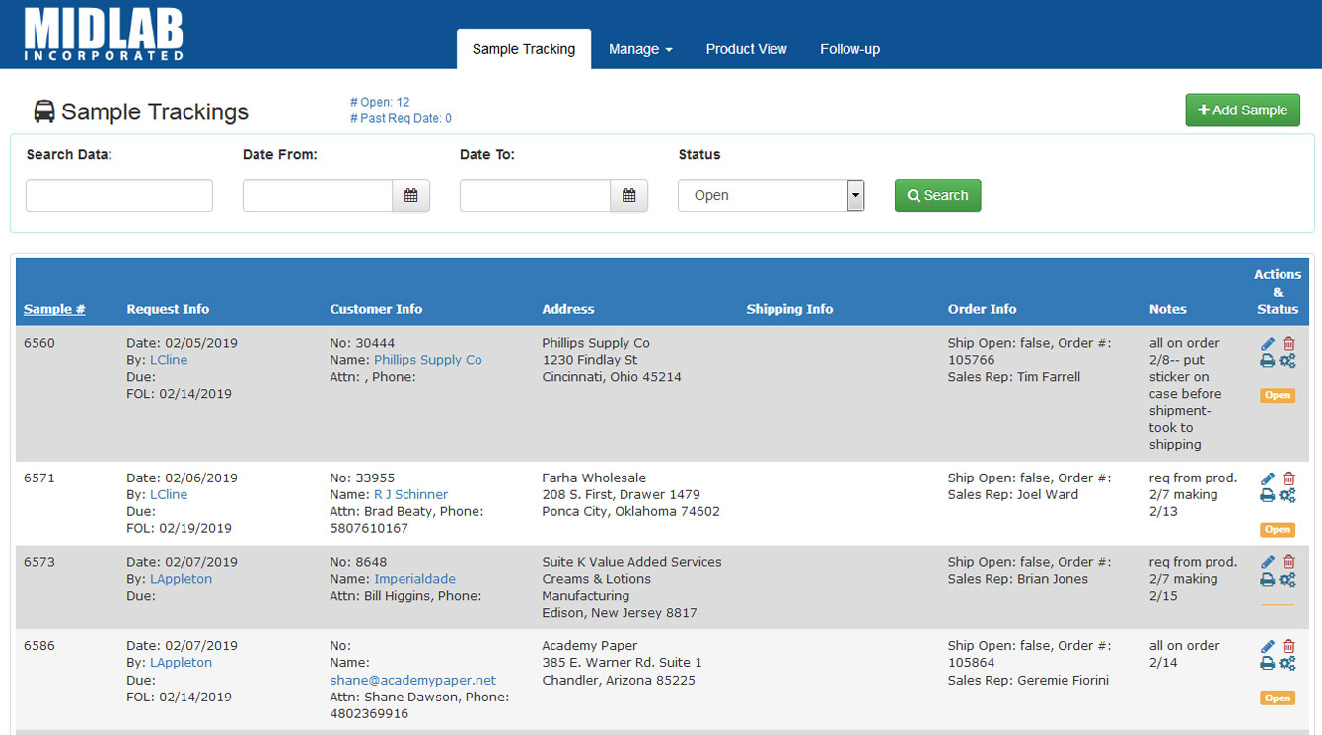Open the Manage dropdown menu
1322x735 pixels.
click(x=640, y=49)
